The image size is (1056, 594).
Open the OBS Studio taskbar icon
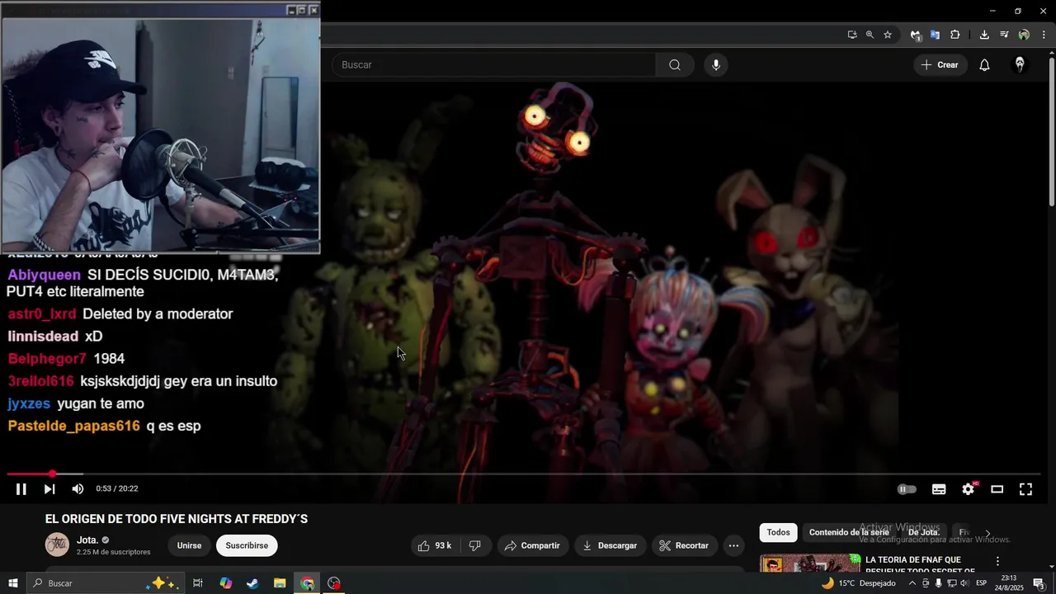pyautogui.click(x=334, y=583)
